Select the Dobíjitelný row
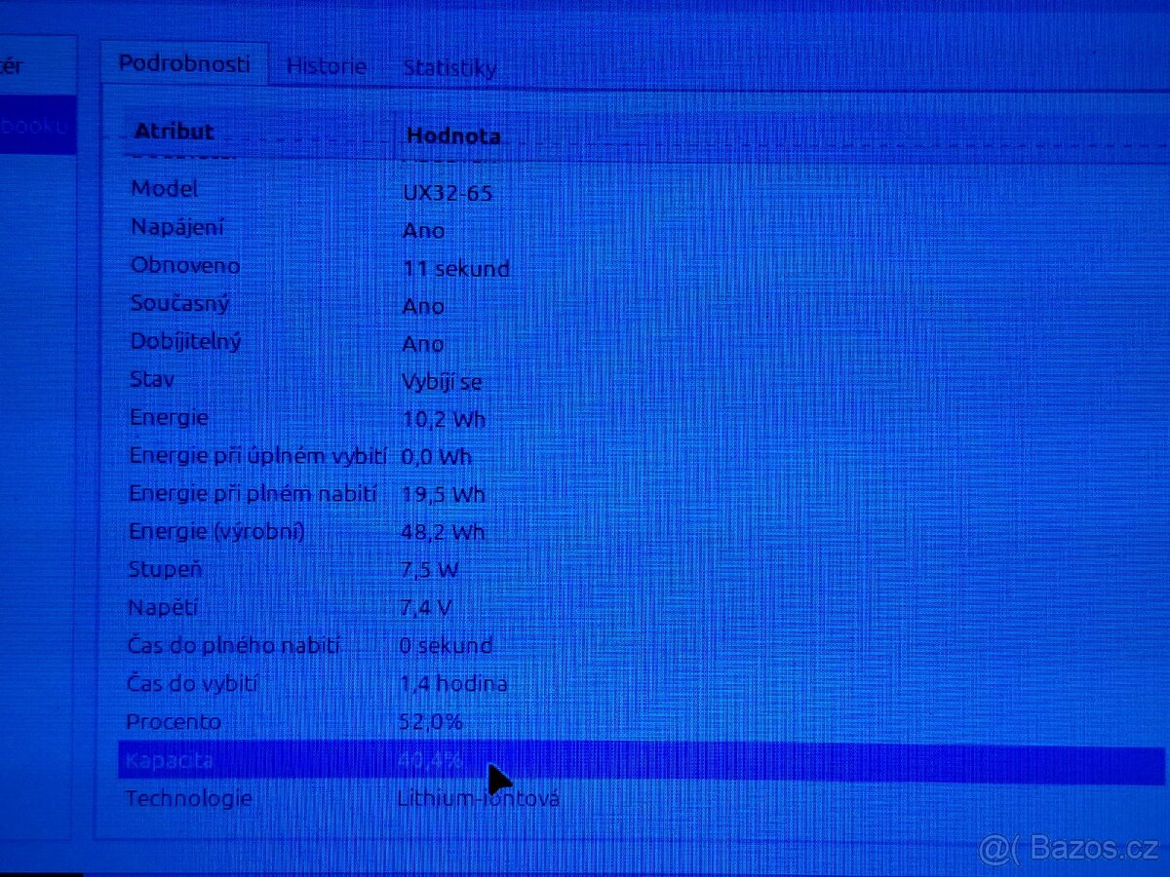 coord(185,341)
